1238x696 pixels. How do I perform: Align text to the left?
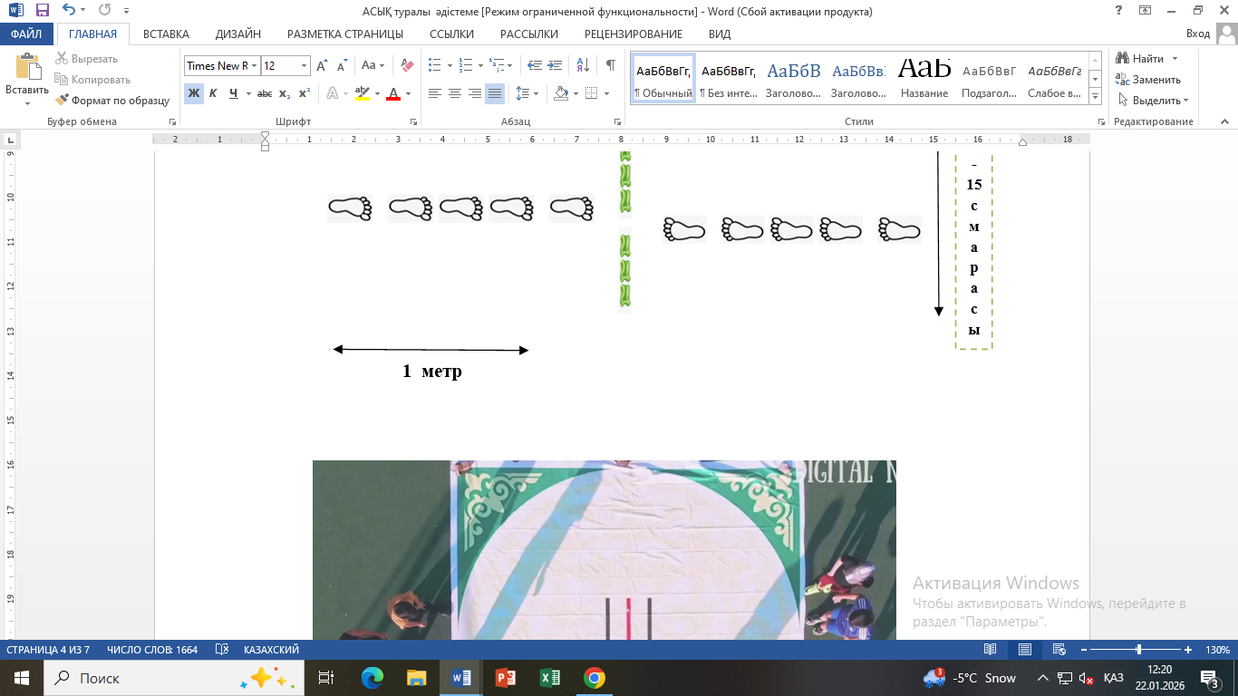[x=435, y=93]
